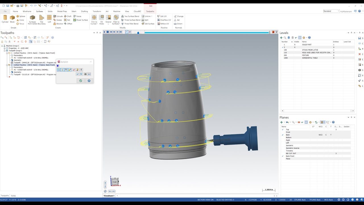
Task: Open the Untrim dropdown arrow
Action: click(152, 16)
